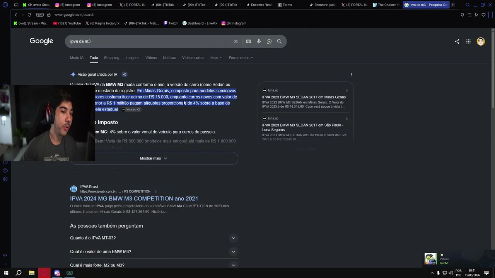This screenshot has height=278, width=495.
Task: Open a new browser tab
Action: point(453,5)
